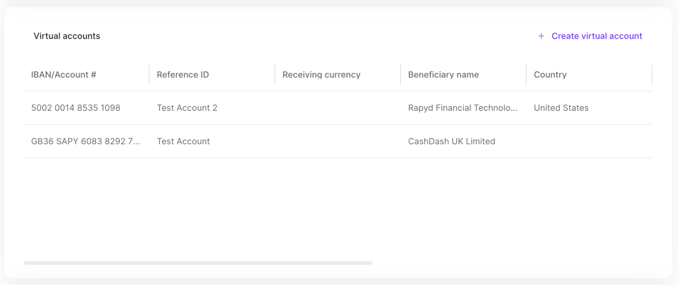This screenshot has height=285, width=679.
Task: Click the Reference ID column header
Action: (x=183, y=75)
